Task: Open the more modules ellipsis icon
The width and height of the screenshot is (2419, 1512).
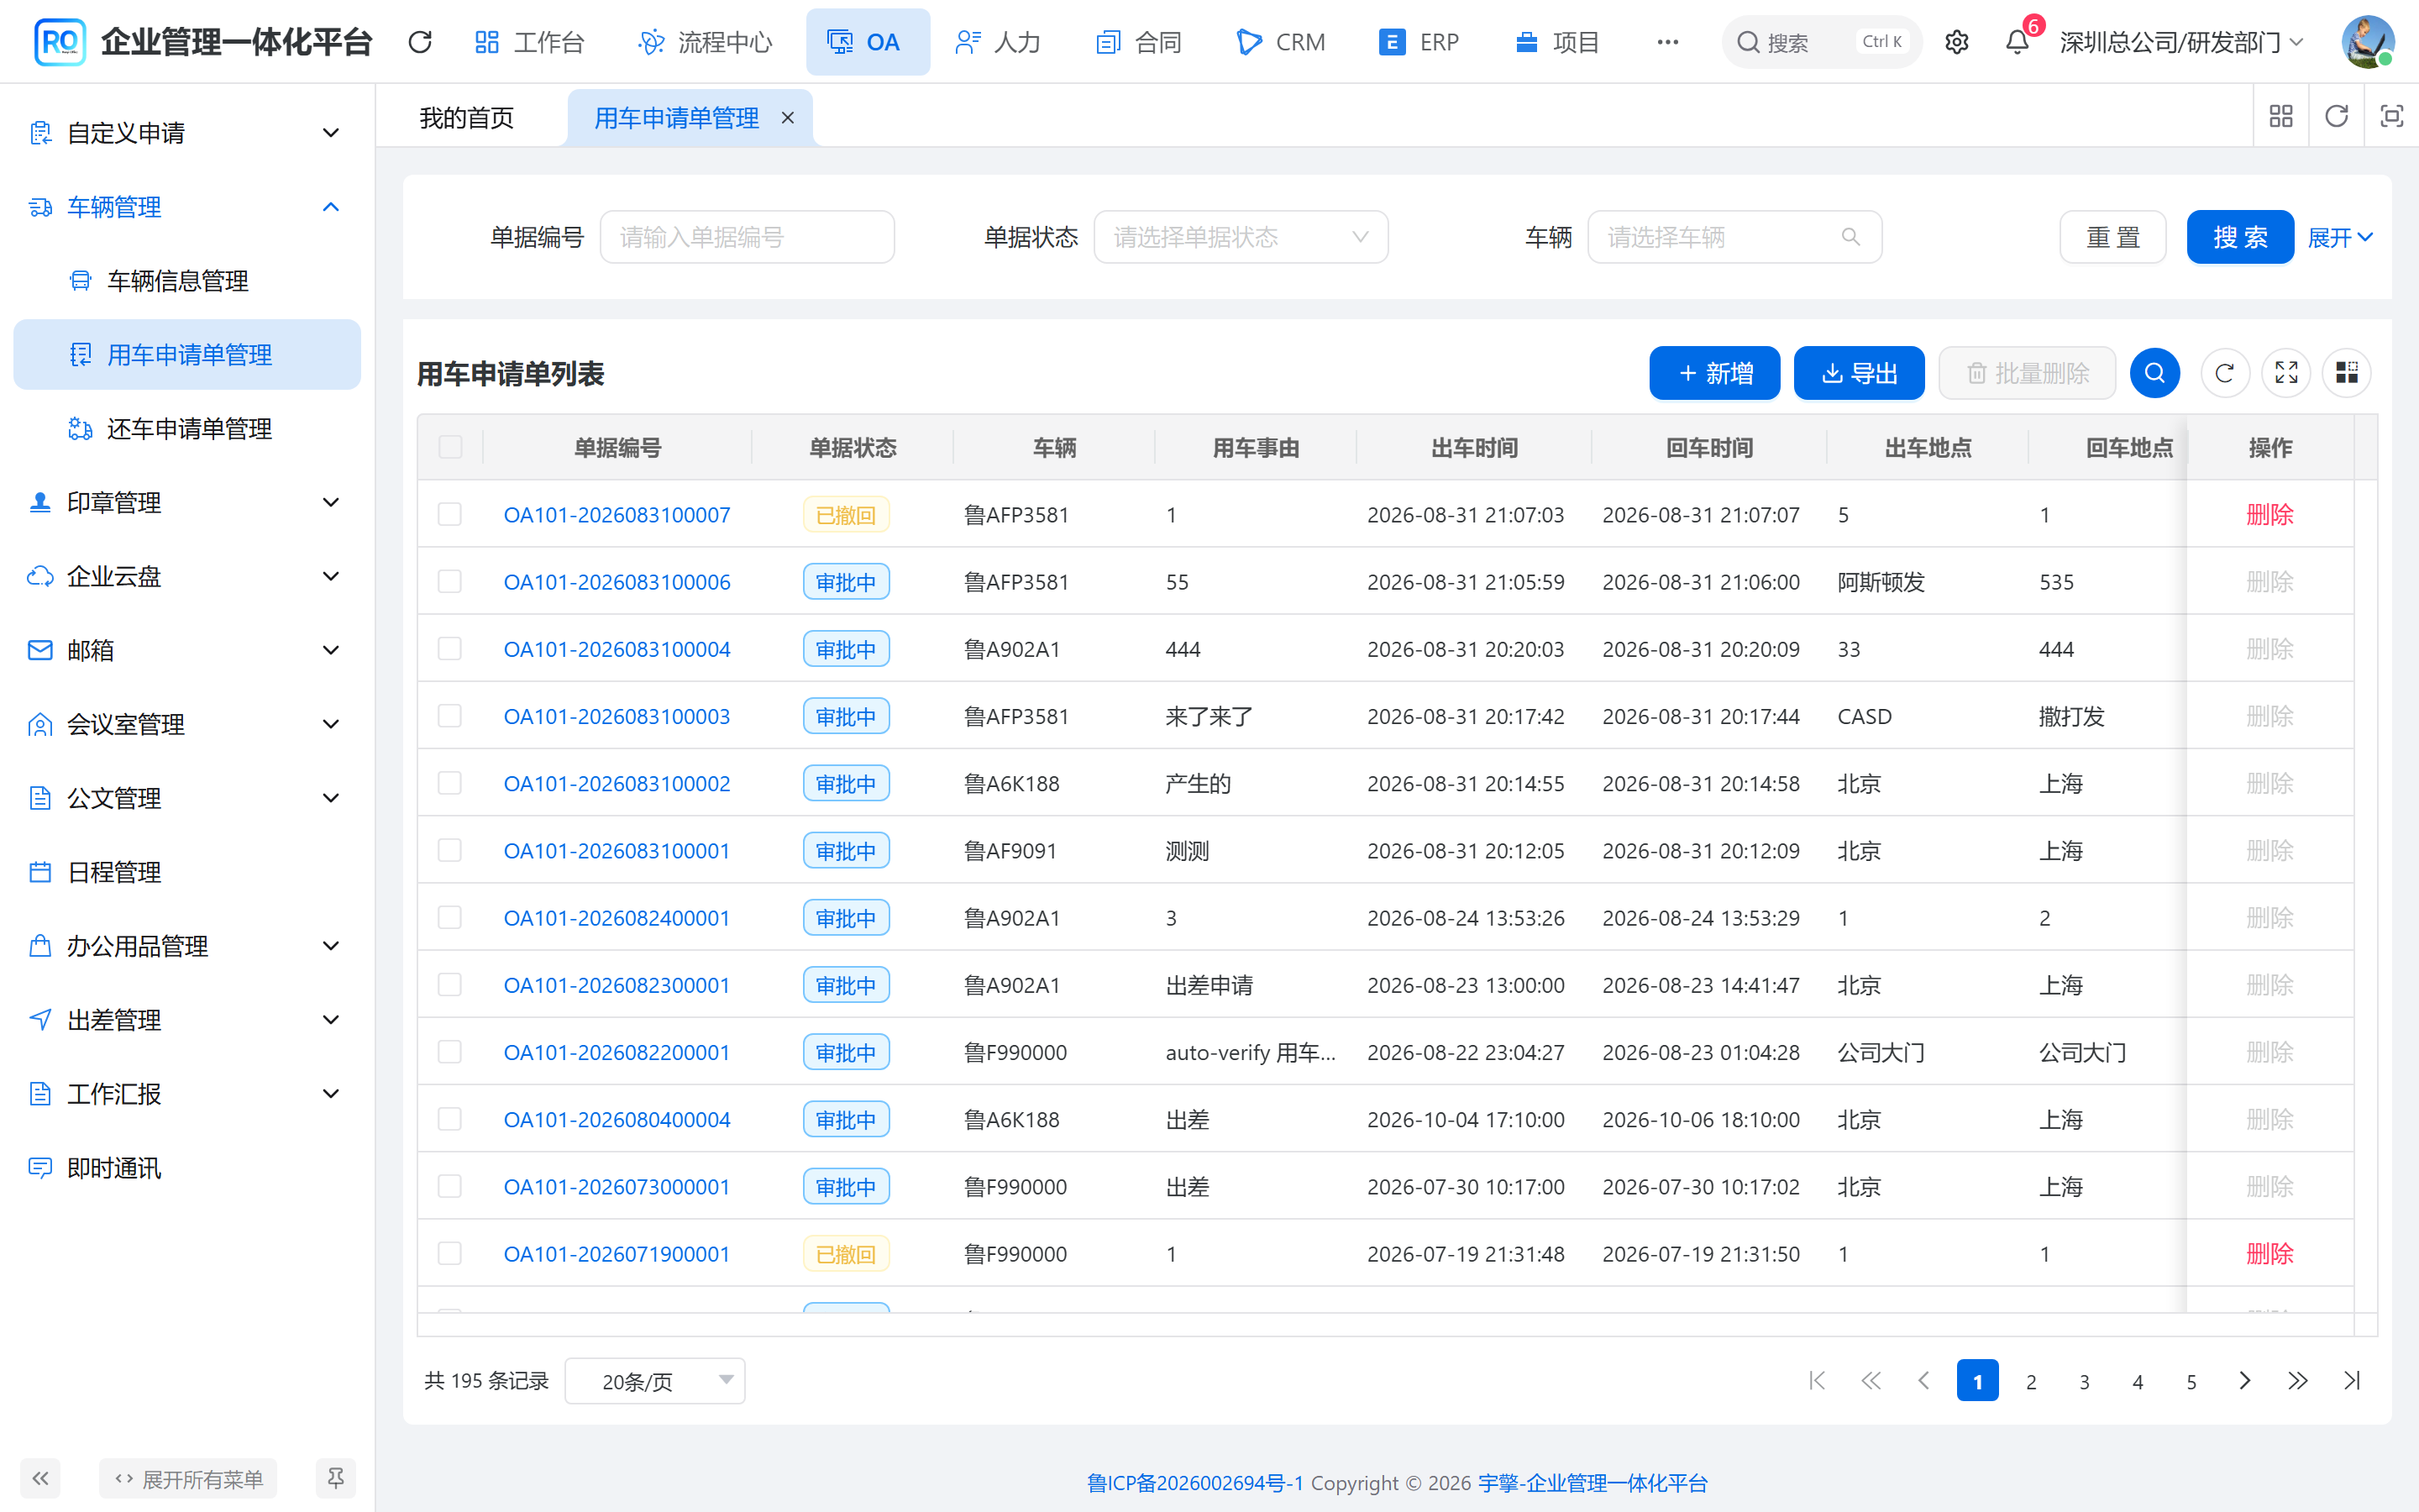Action: (x=1667, y=42)
